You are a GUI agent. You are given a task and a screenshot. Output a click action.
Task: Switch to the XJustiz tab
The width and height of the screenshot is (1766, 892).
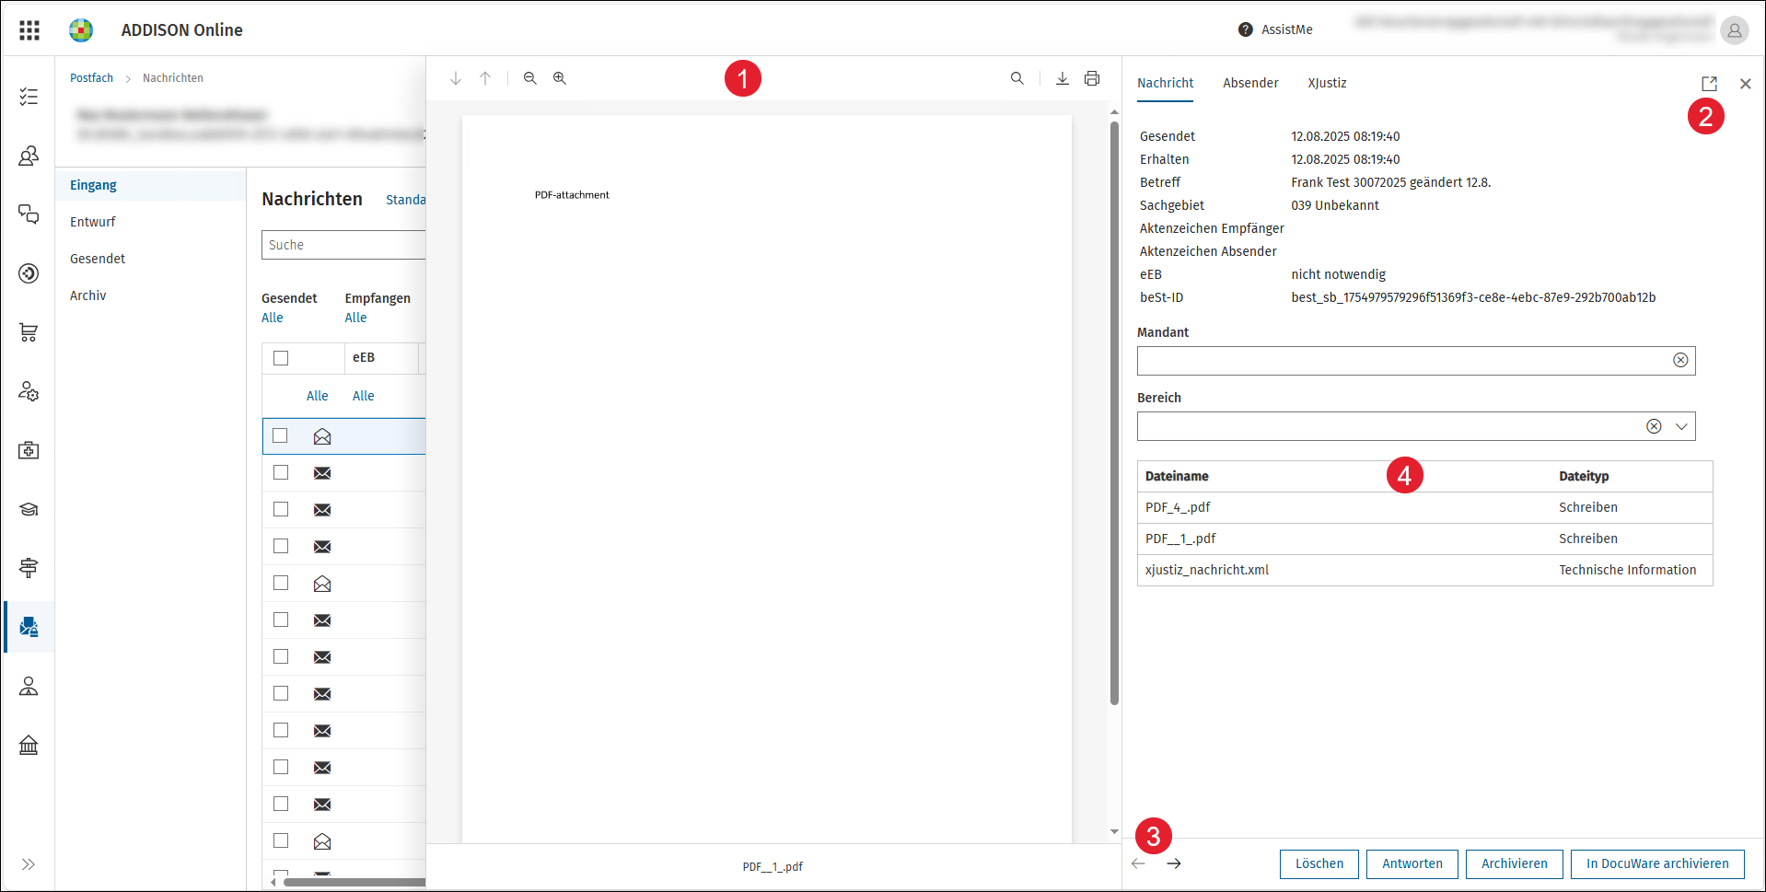point(1327,83)
